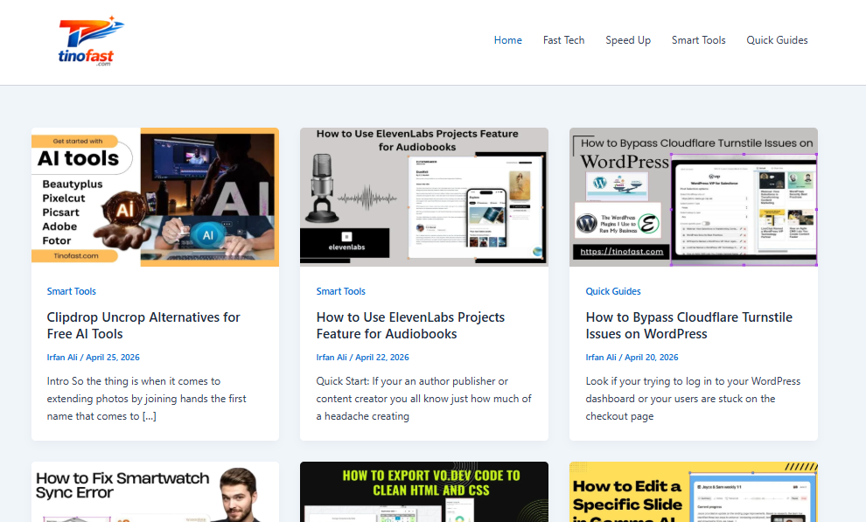Open the Cloudflare Turnstile WordPress thumbnail
The image size is (866, 522).
[x=694, y=197]
